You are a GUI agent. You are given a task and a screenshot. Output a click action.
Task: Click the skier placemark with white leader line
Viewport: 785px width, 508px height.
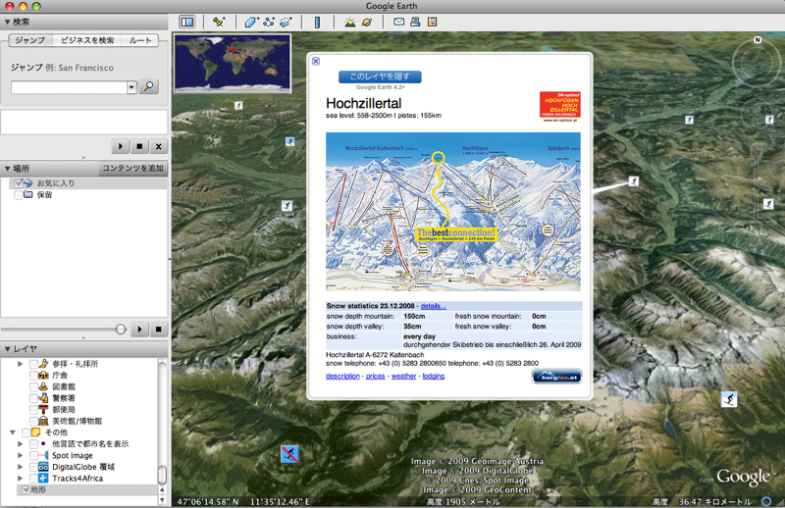(x=633, y=181)
